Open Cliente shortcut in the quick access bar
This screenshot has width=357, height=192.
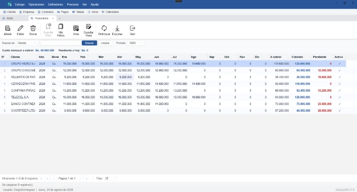click(9, 12)
